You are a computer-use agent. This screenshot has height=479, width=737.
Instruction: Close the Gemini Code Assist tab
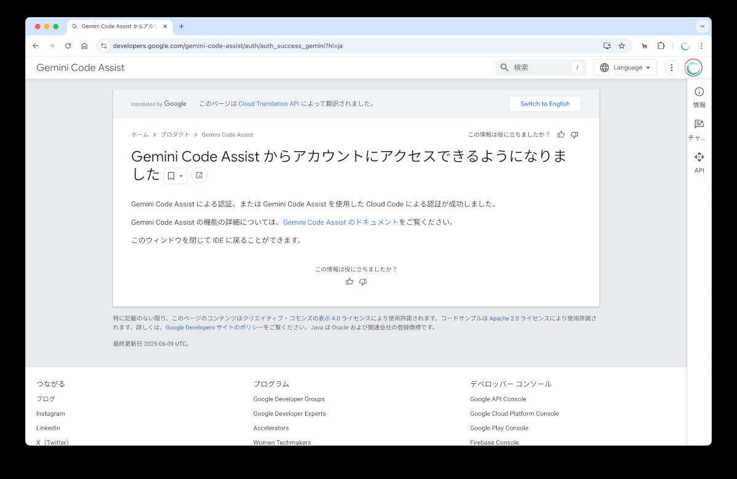(x=165, y=26)
